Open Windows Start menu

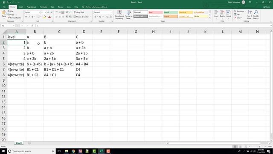pyautogui.click(x=3, y=151)
